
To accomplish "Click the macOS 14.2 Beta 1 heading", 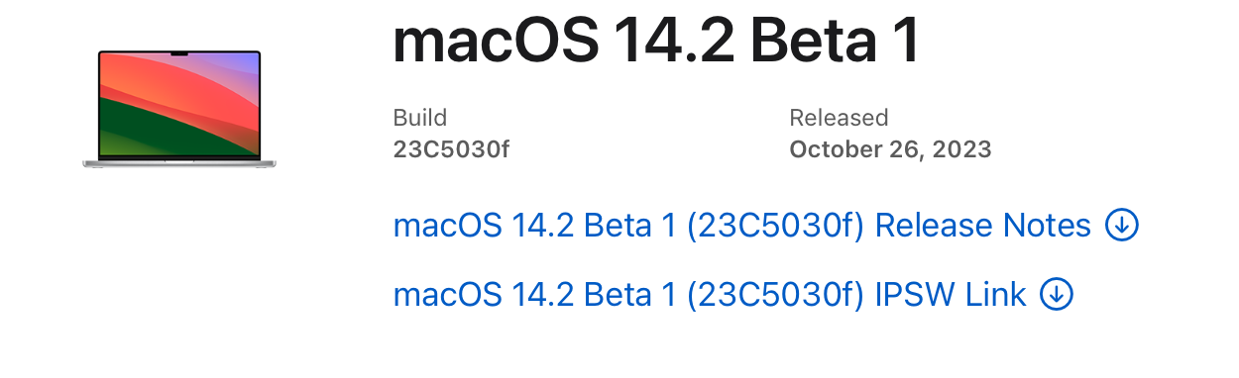I will pyautogui.click(x=656, y=42).
